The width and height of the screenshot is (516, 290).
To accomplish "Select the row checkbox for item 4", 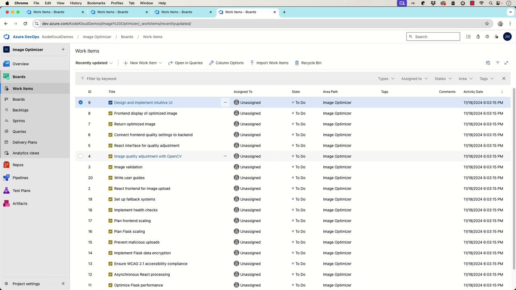I will tap(81, 156).
